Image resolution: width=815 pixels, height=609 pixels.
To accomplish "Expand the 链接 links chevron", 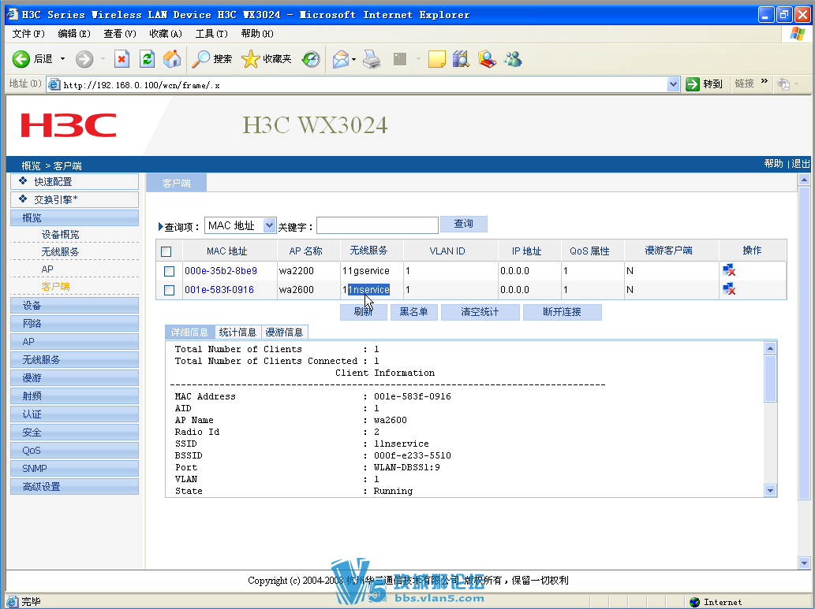I will (x=764, y=81).
